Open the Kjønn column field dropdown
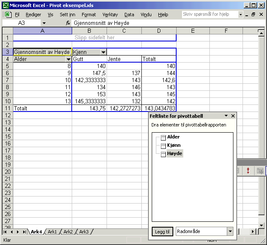This screenshot has height=245, width=267. [103, 52]
